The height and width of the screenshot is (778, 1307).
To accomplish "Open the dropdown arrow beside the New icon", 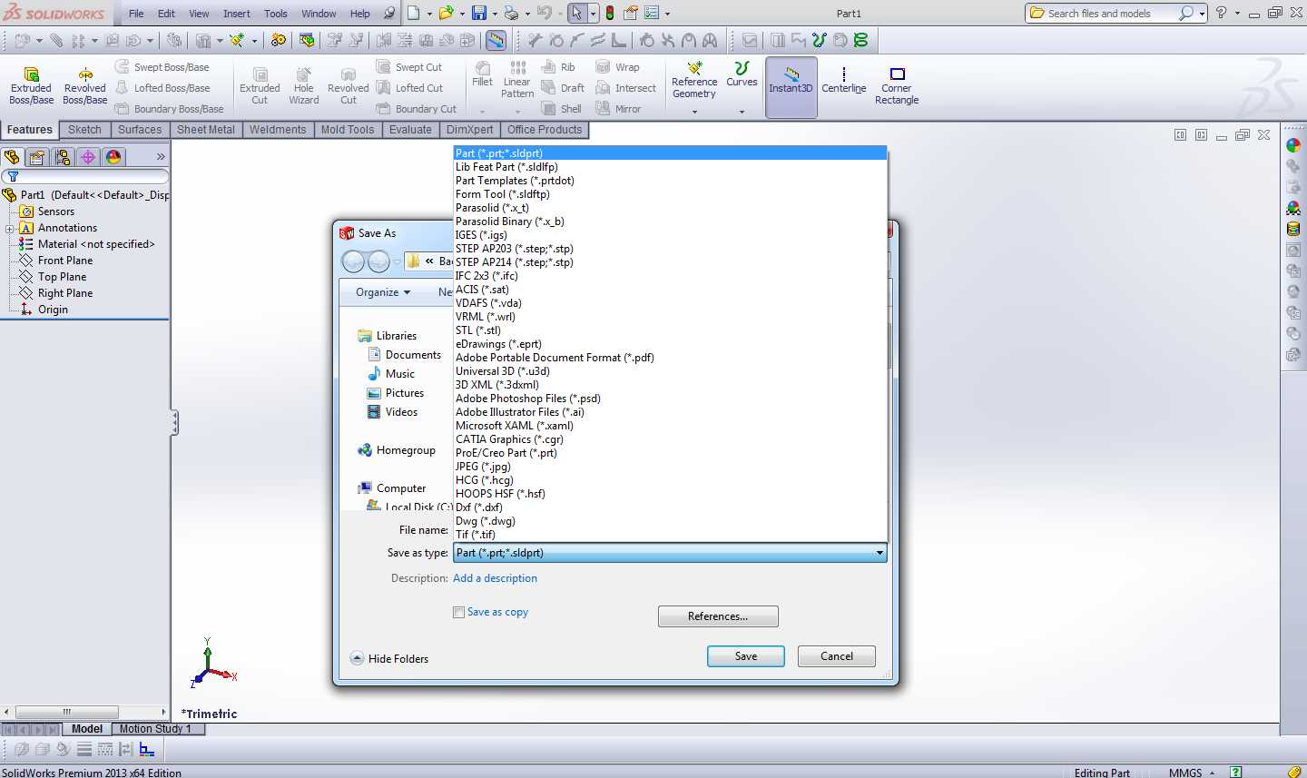I will pos(429,14).
